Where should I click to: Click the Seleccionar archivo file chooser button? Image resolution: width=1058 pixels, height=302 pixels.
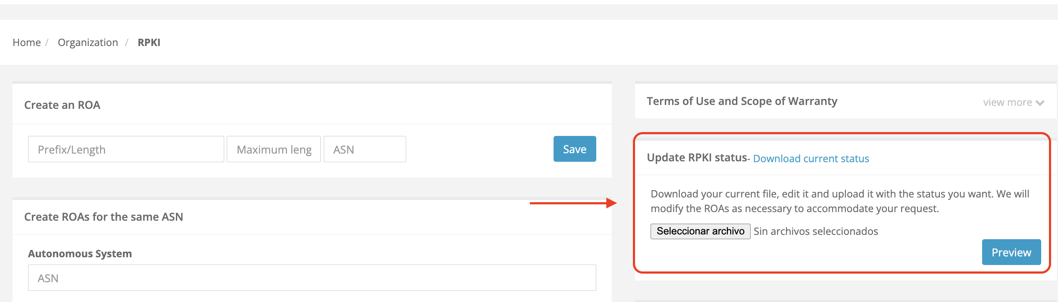(700, 231)
